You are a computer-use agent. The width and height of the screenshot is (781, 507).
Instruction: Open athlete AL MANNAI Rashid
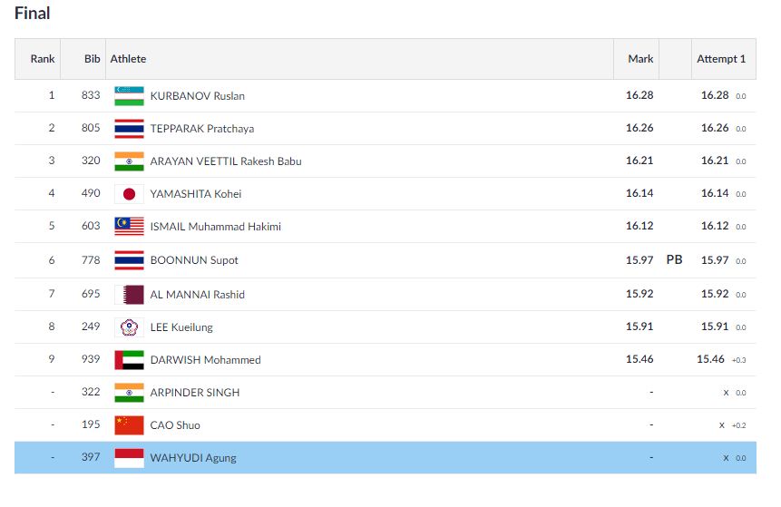click(197, 295)
